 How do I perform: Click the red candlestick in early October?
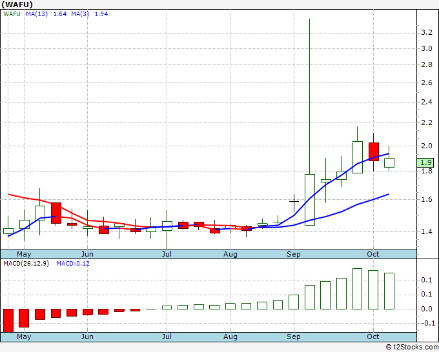[373, 152]
